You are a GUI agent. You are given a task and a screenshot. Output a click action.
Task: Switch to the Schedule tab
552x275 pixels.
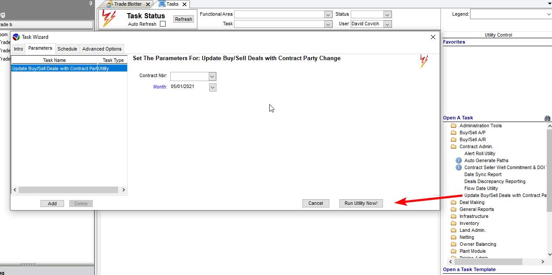click(67, 49)
